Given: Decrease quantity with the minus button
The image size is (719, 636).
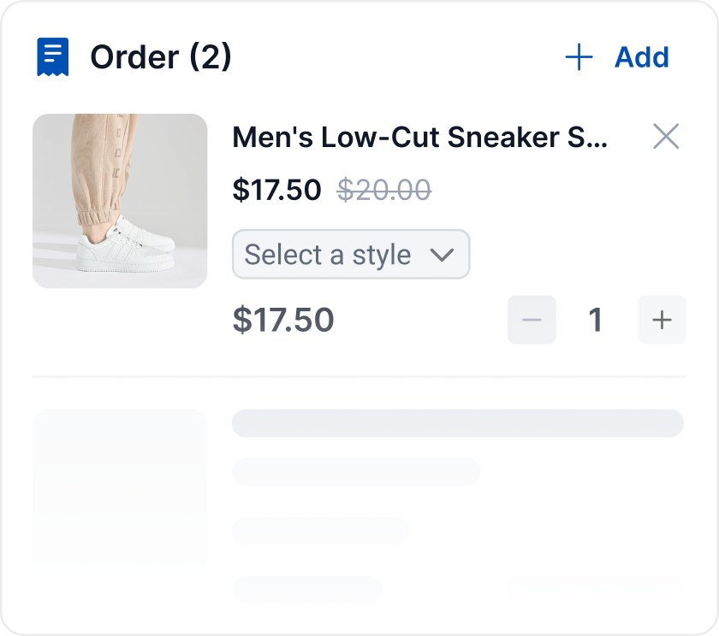Looking at the screenshot, I should [x=532, y=320].
